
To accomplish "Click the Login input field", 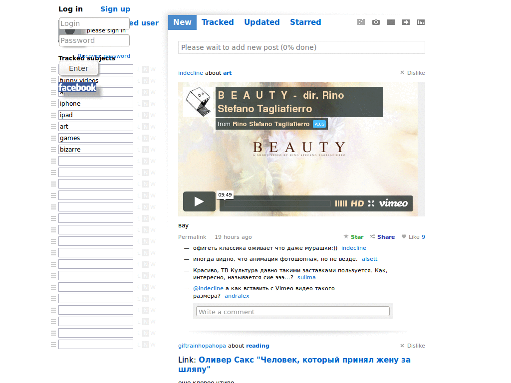I will (x=94, y=23).
